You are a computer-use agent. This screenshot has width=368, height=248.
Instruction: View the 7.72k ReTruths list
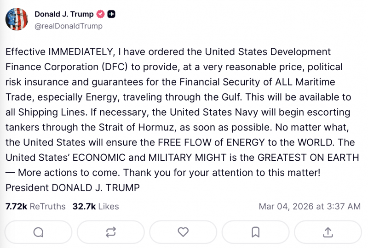pyautogui.click(x=35, y=207)
